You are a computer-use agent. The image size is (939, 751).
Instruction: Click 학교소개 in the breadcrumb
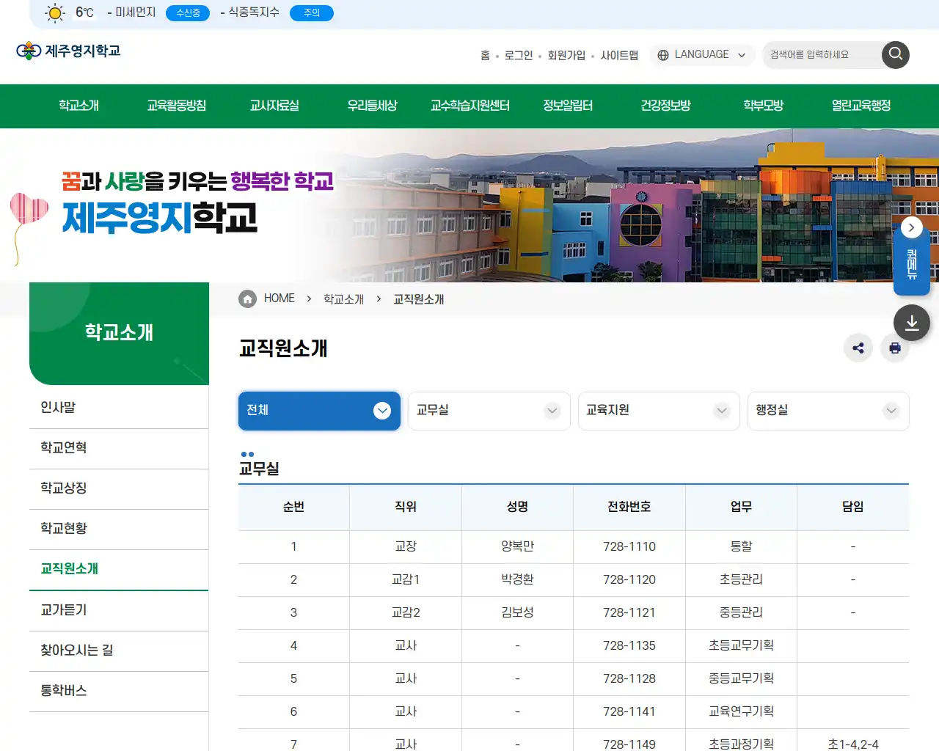click(x=343, y=299)
